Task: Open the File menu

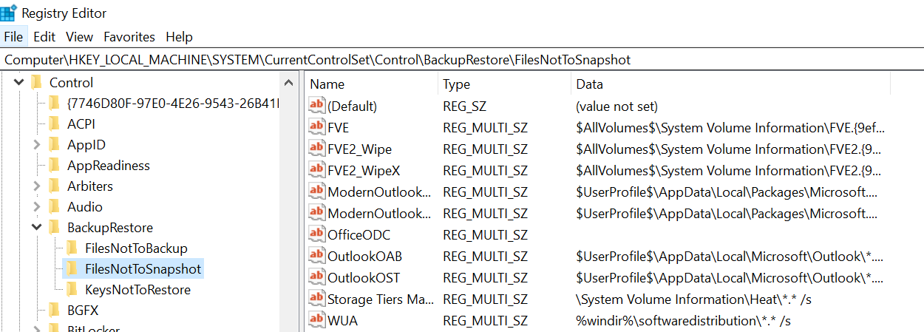Action: (x=13, y=36)
